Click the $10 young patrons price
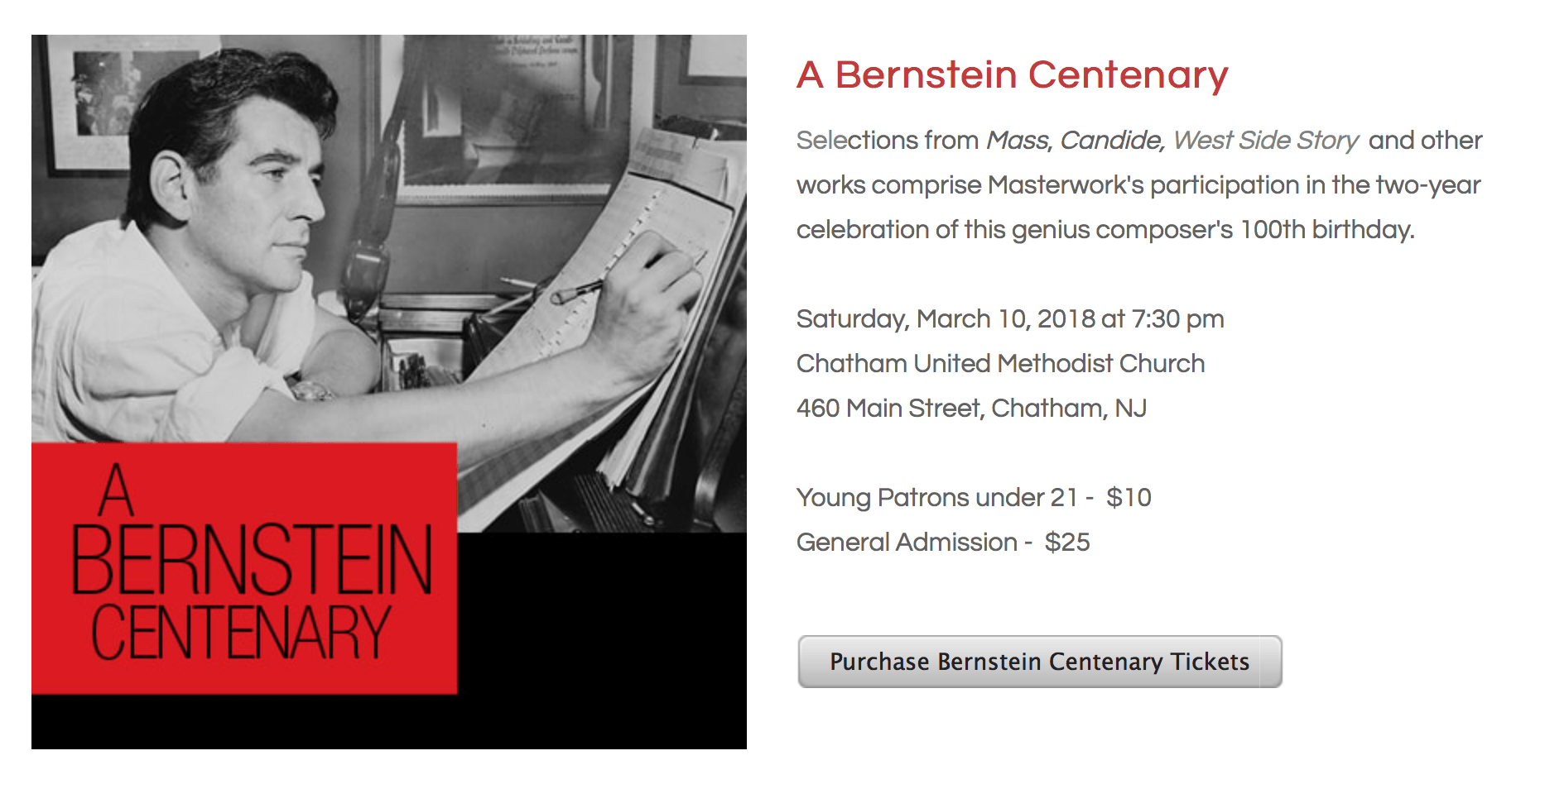1545x789 pixels. point(1129,498)
